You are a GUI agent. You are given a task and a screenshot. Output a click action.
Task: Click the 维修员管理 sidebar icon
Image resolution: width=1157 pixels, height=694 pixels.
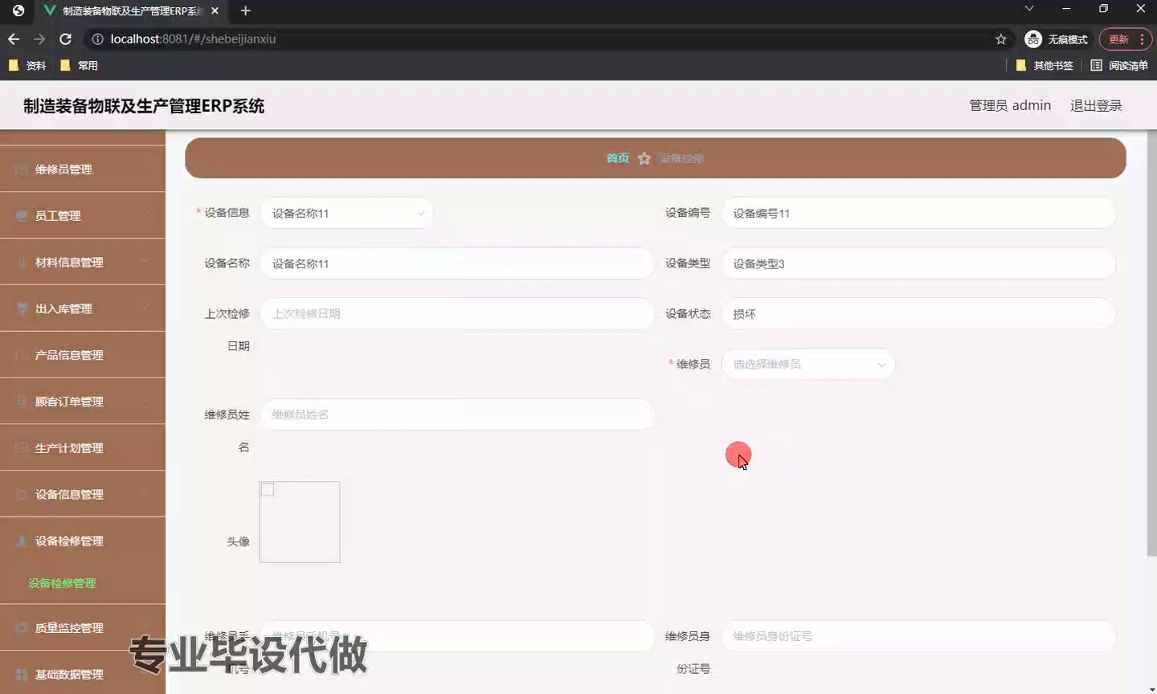click(x=22, y=169)
